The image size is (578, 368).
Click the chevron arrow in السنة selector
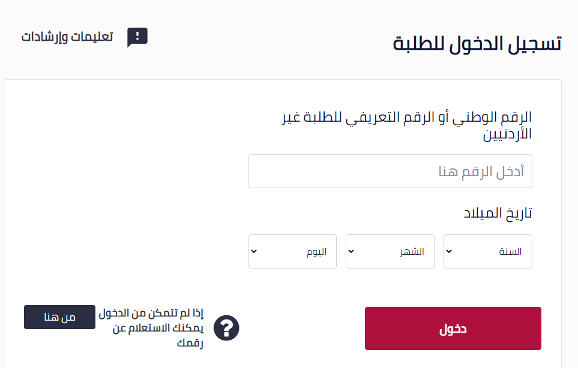449,251
